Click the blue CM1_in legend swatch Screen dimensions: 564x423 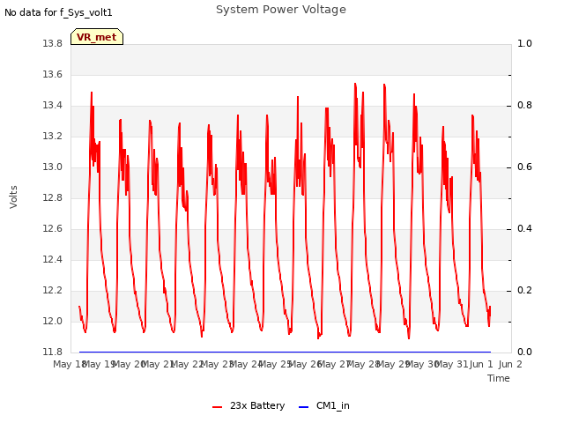[303, 407]
